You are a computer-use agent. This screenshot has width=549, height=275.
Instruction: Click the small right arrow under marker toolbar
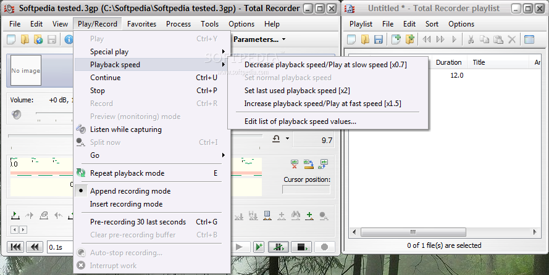[23, 229]
